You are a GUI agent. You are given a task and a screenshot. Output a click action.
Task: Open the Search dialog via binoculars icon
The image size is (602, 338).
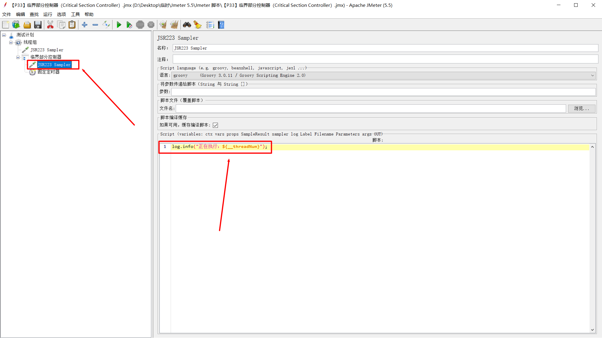tap(187, 25)
